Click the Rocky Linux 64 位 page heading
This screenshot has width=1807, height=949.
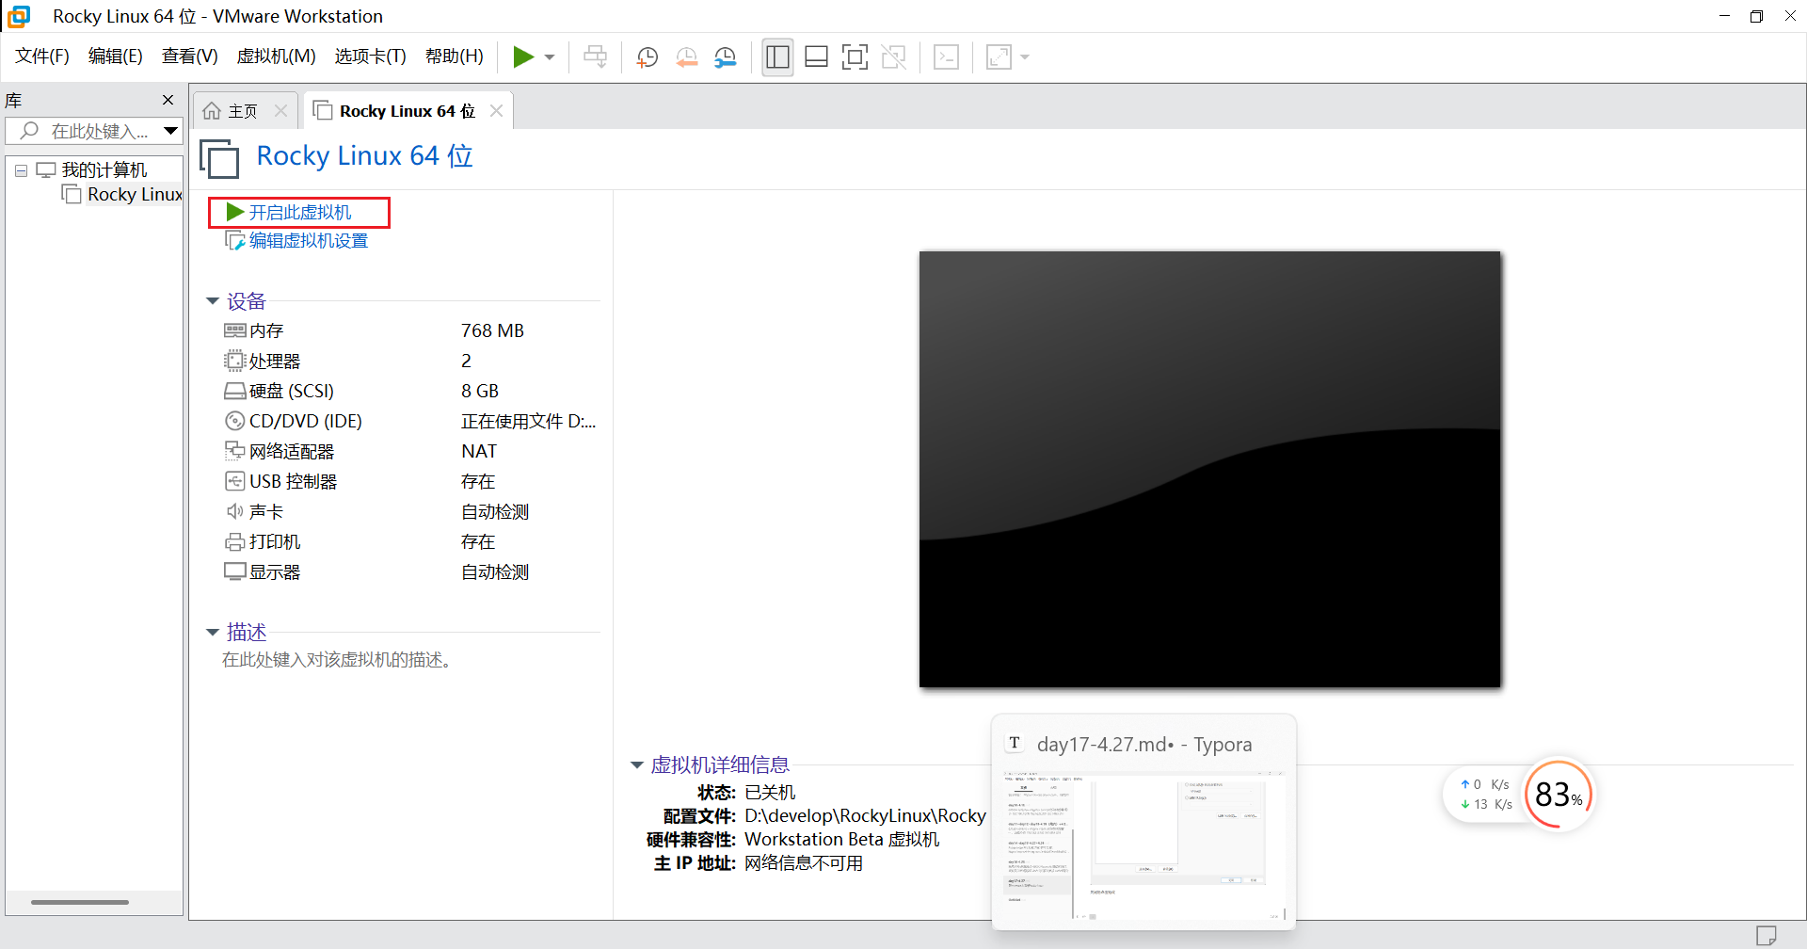point(364,155)
